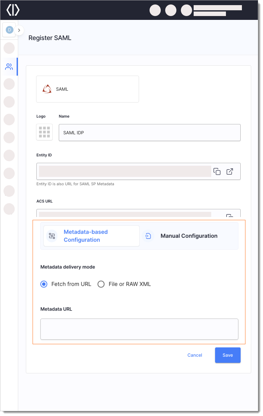Select the SAML provider card
Image resolution: width=263 pixels, height=416 pixels.
88,89
